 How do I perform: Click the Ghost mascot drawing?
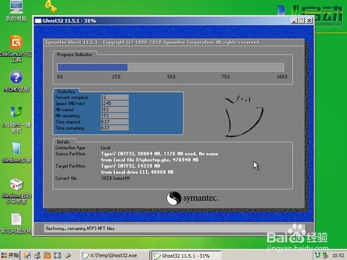tap(244, 116)
